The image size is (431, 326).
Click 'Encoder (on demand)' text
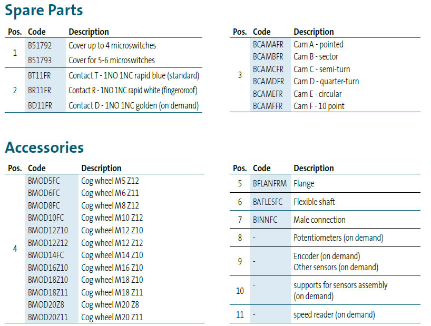[x=327, y=256]
